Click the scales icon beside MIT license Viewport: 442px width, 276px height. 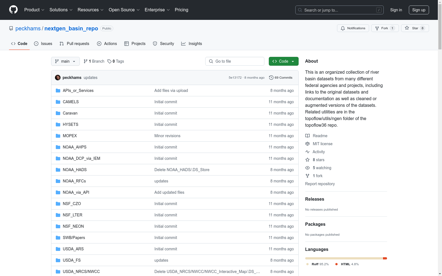pos(307,144)
